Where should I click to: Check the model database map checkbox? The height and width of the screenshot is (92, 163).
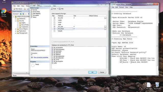point(55,22)
